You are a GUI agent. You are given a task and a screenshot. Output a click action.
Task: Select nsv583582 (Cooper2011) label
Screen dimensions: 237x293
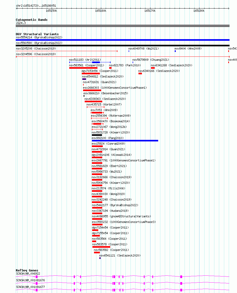[111, 250]
